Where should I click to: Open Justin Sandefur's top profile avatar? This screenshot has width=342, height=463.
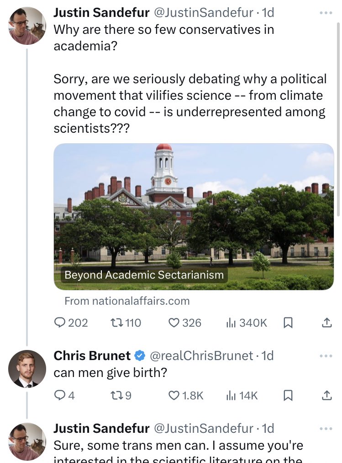(x=27, y=26)
